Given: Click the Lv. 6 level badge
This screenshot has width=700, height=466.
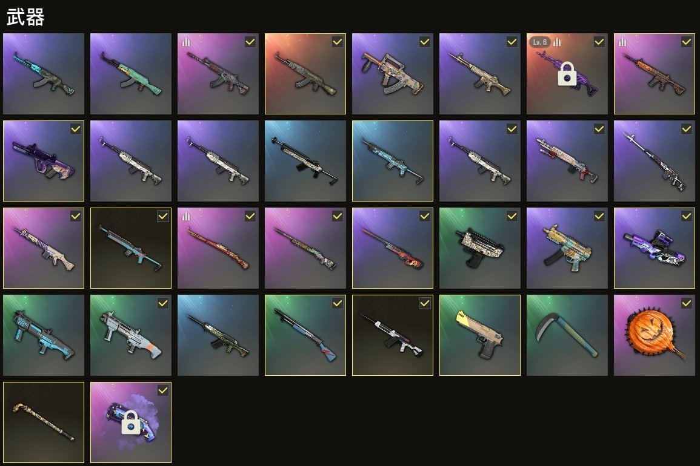Looking at the screenshot, I should point(540,42).
